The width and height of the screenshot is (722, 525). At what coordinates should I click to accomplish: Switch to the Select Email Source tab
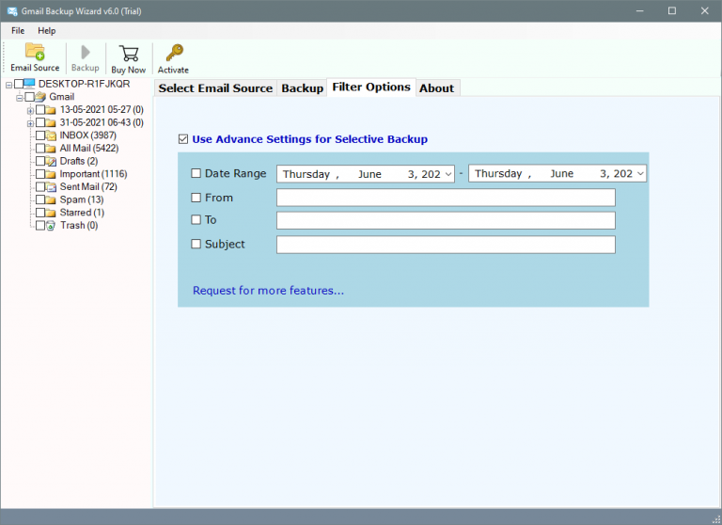click(x=215, y=88)
